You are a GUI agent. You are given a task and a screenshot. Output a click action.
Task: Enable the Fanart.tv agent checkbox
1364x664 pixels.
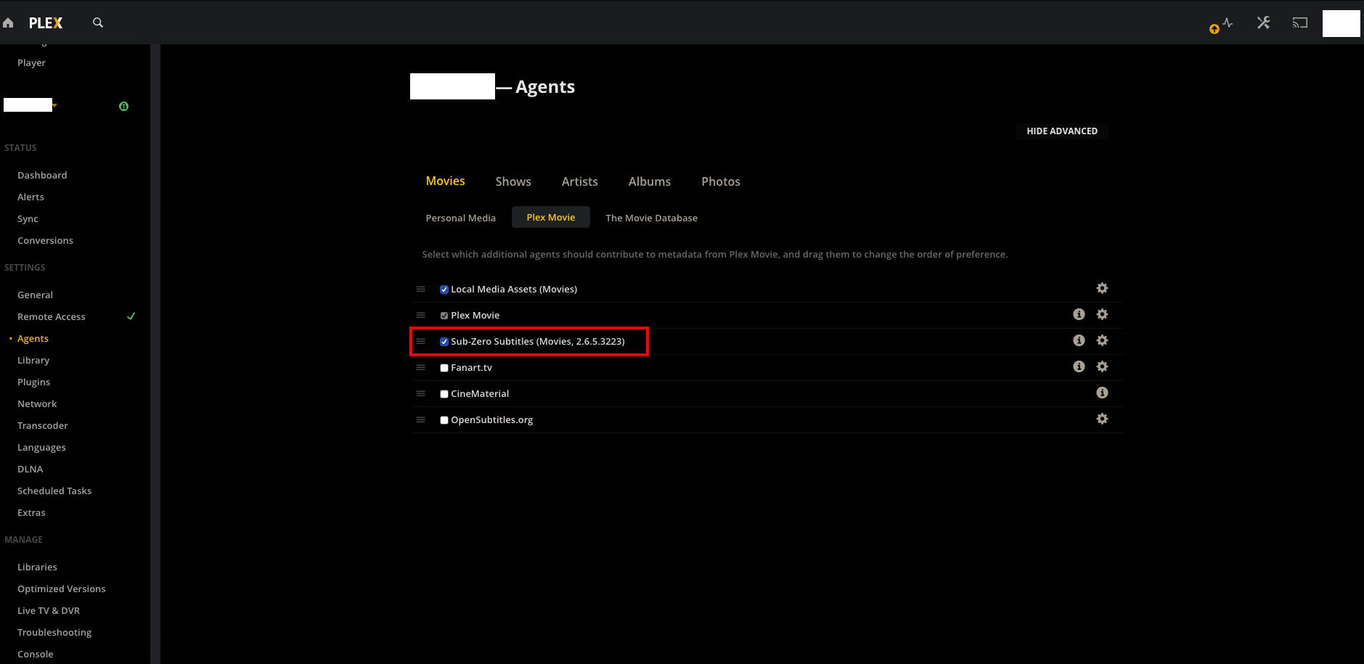point(444,367)
